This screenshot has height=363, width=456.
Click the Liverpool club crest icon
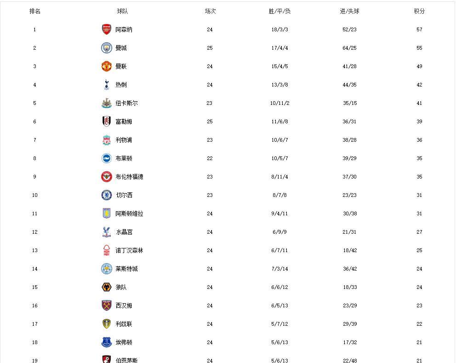pos(106,140)
